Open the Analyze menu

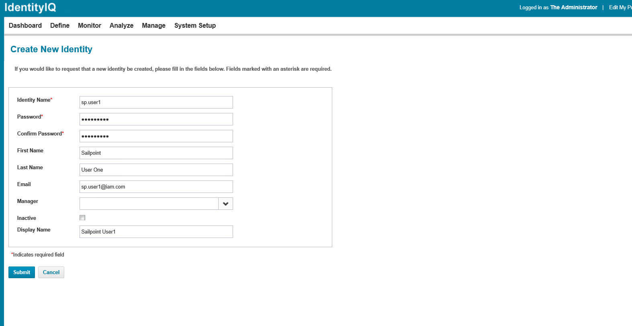121,25
